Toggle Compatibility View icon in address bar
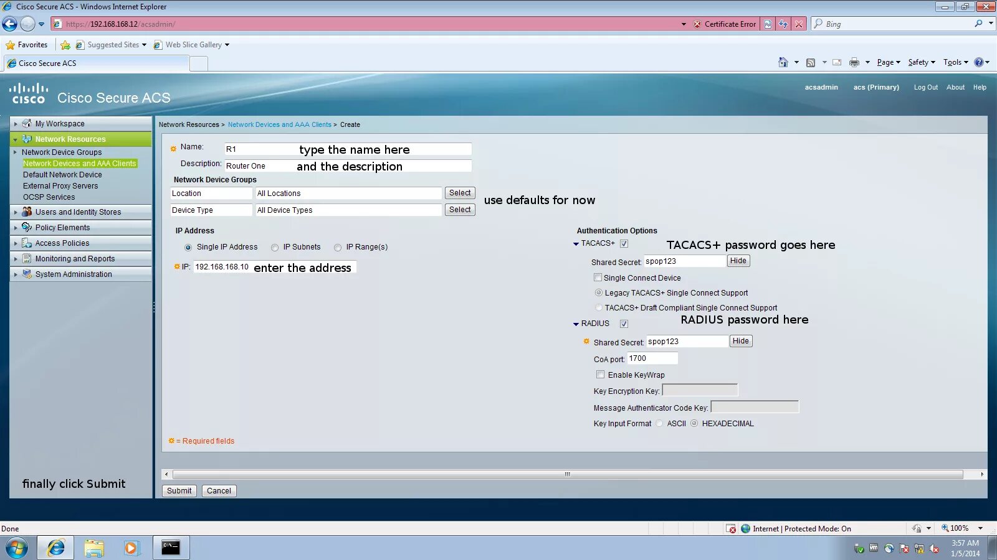The height and width of the screenshot is (560, 997). (768, 24)
